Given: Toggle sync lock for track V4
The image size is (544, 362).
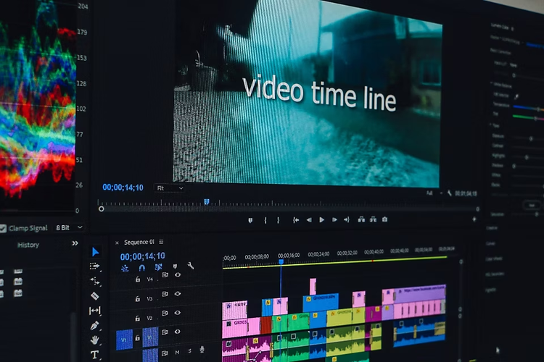Looking at the screenshot, I should (165, 274).
